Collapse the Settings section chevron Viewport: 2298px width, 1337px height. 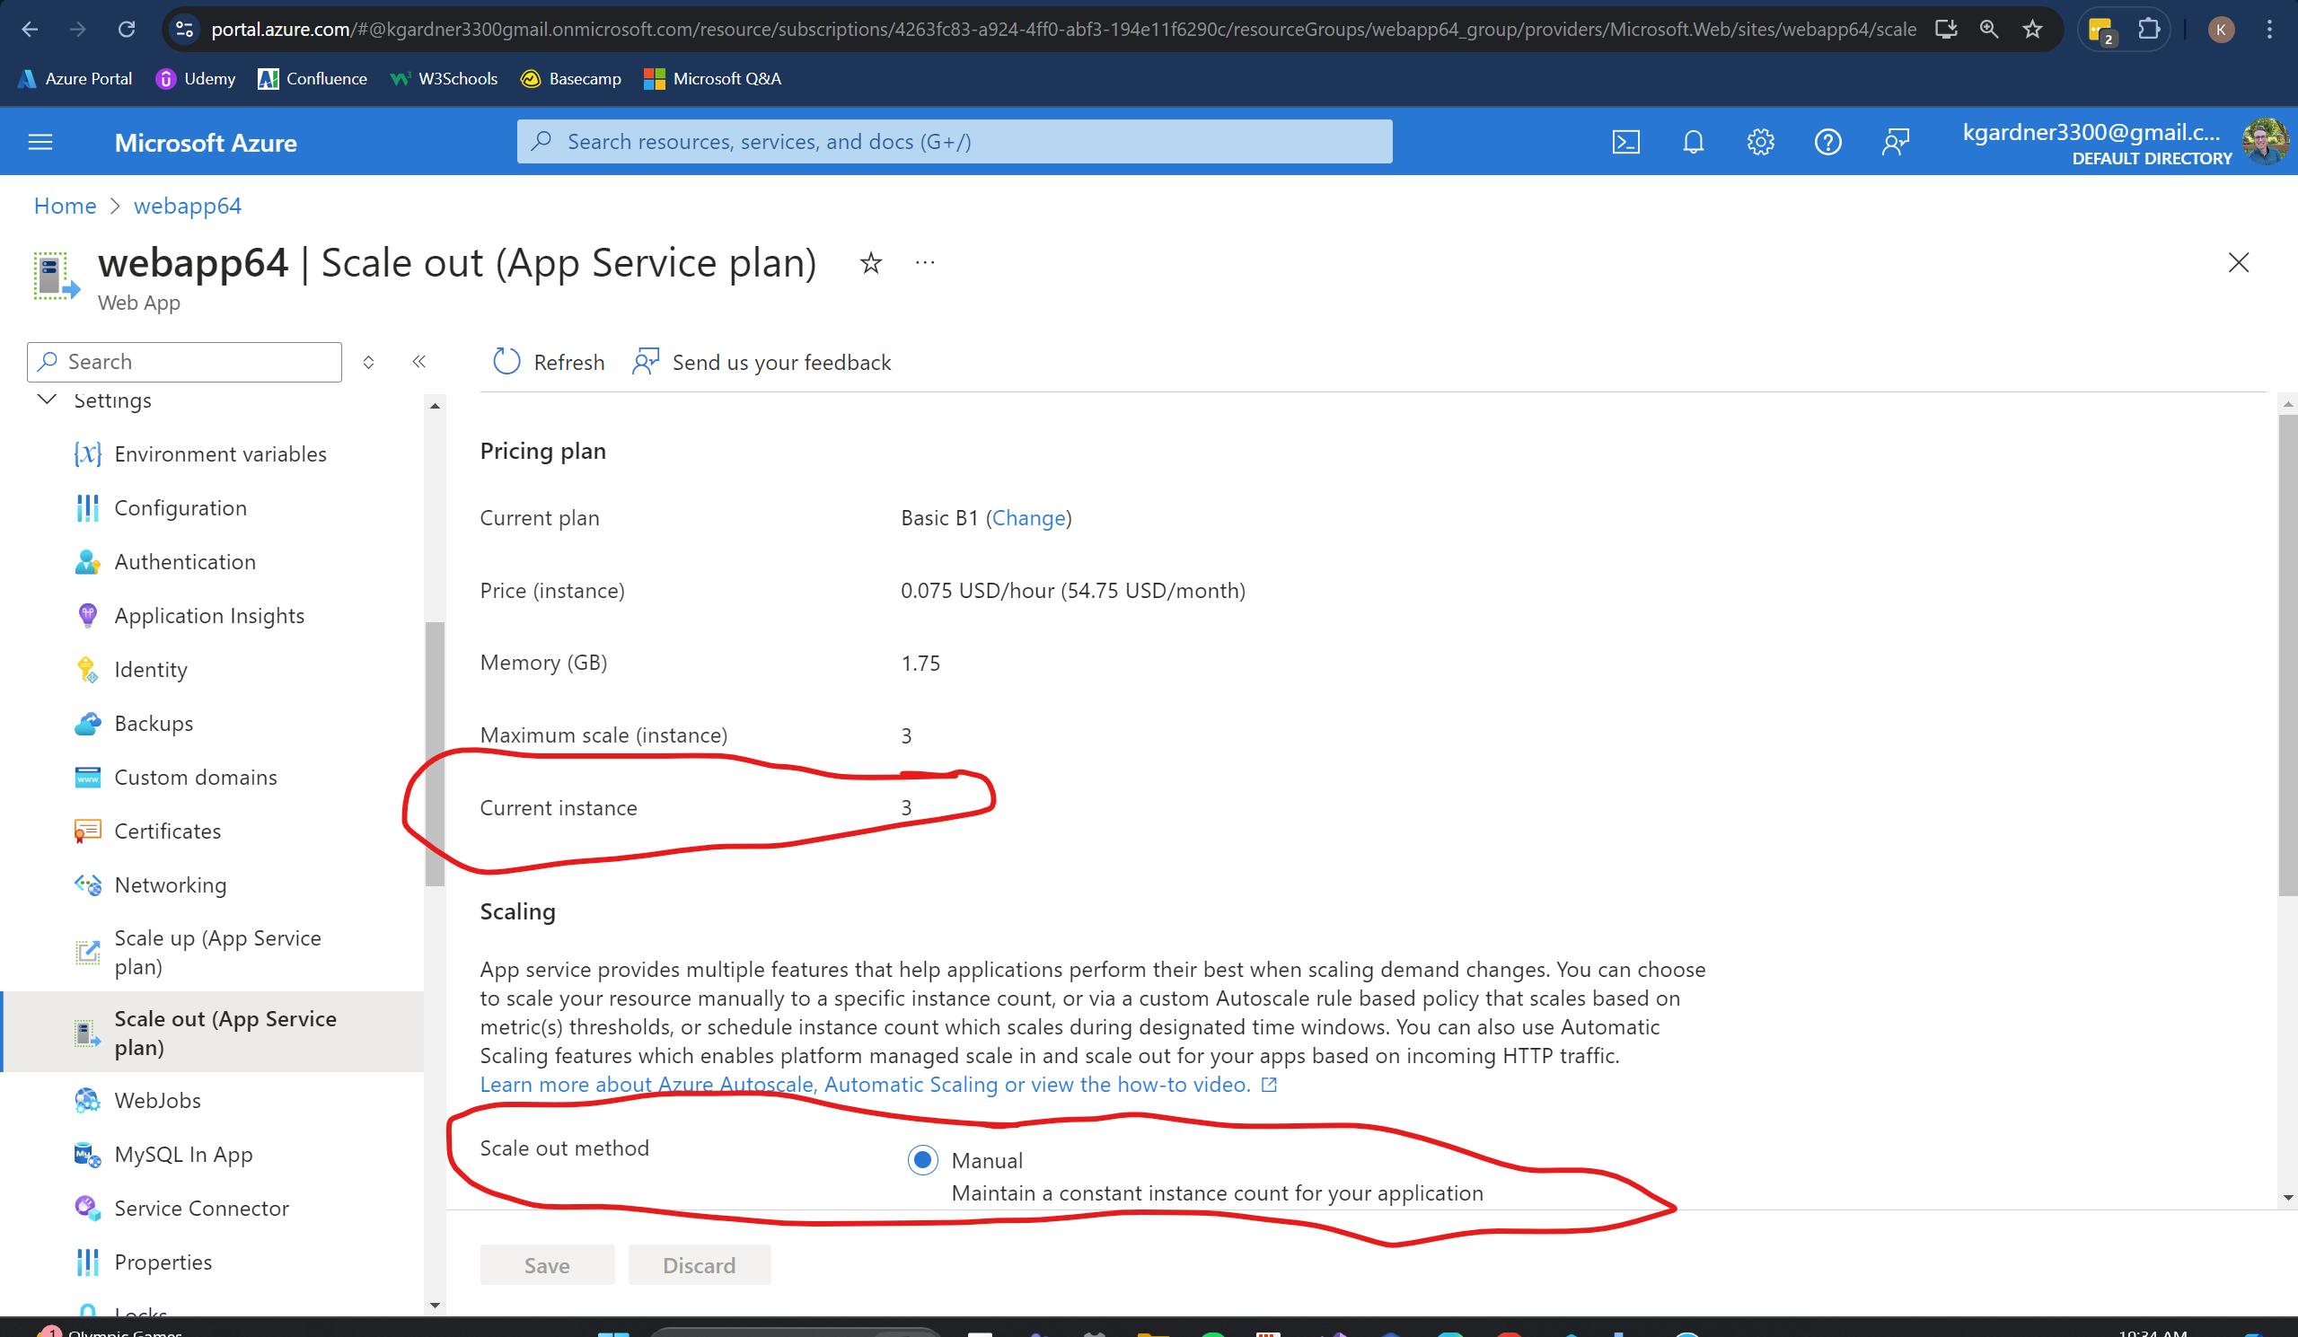pos(47,400)
